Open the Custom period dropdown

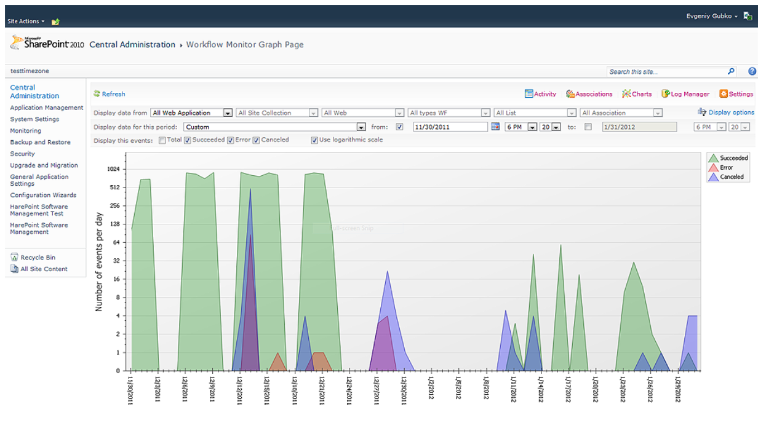click(361, 127)
